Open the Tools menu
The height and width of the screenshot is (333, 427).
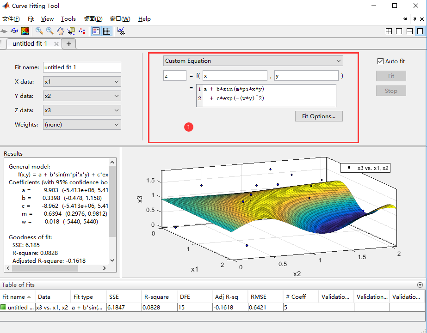68,19
